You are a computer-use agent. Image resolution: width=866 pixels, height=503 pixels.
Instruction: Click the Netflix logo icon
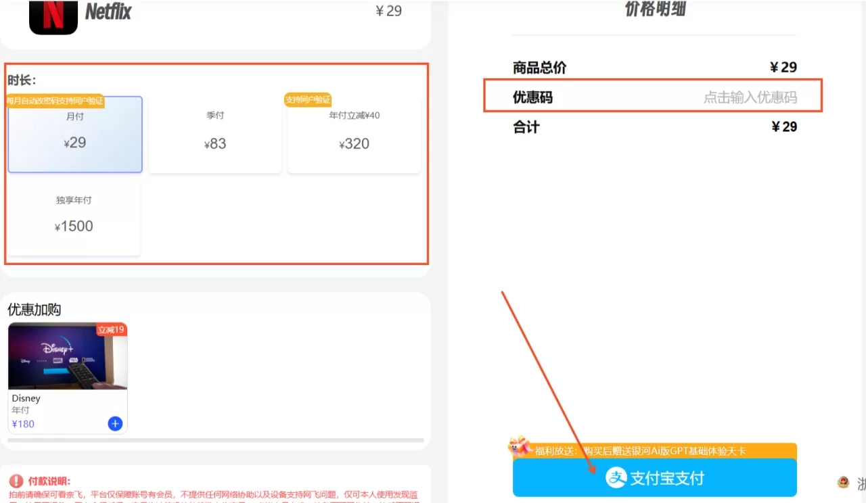[x=53, y=17]
